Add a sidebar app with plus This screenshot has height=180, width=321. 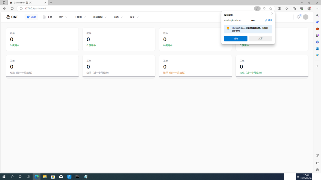coord(317,66)
